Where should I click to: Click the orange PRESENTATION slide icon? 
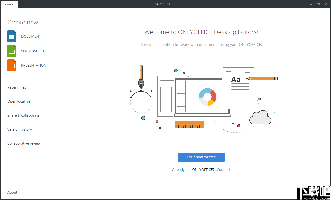[12, 65]
